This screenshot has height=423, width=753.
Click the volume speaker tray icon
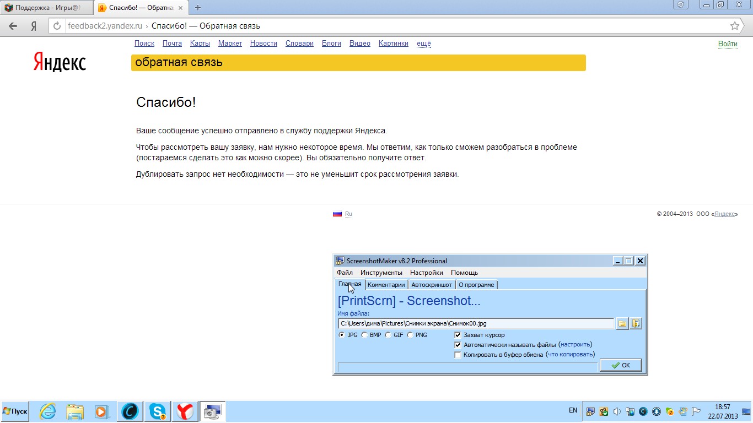click(x=617, y=411)
